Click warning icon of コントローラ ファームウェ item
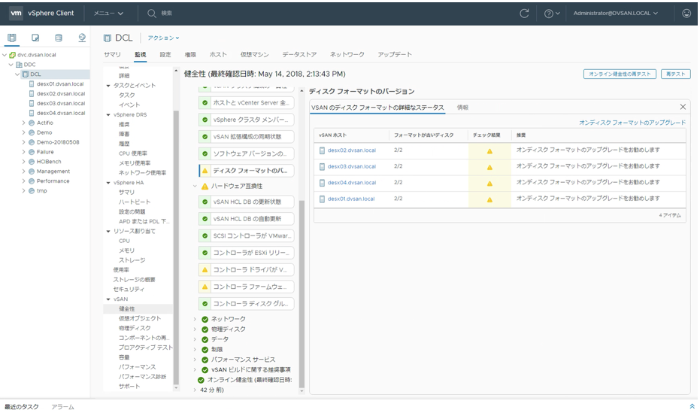This screenshot has height=413, width=700. [205, 287]
